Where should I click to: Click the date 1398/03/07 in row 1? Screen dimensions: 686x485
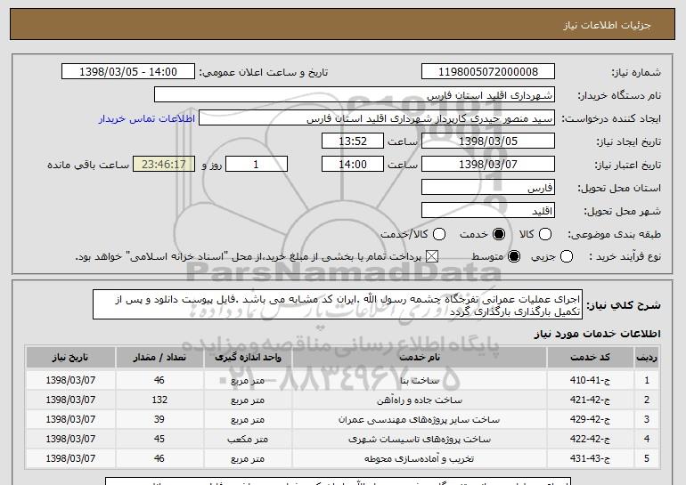click(70, 381)
